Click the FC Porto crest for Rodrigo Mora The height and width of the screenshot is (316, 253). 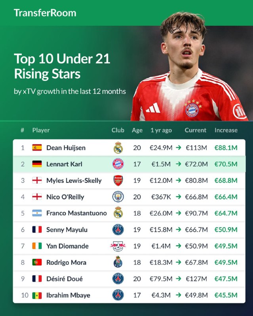point(118,262)
